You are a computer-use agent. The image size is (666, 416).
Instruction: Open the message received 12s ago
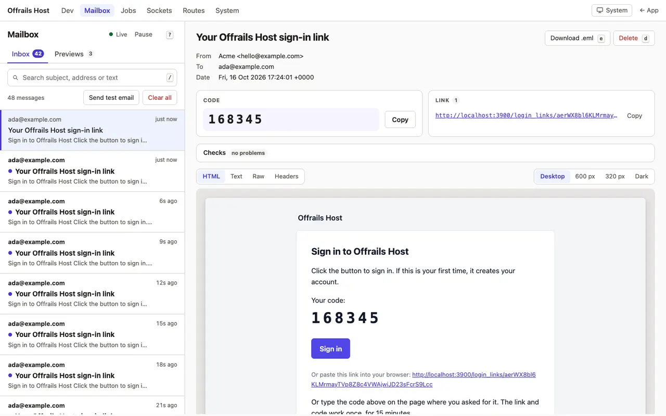pos(92,293)
